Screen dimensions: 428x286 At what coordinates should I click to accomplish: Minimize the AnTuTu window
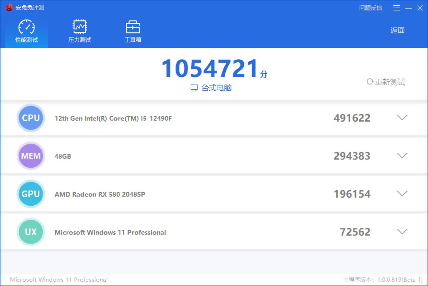point(408,8)
